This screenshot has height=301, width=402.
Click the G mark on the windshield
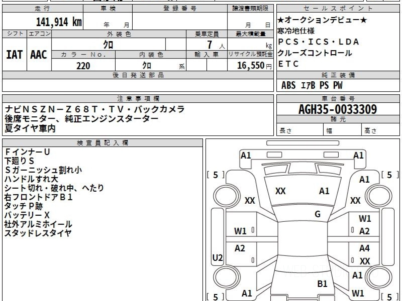(x=318, y=214)
